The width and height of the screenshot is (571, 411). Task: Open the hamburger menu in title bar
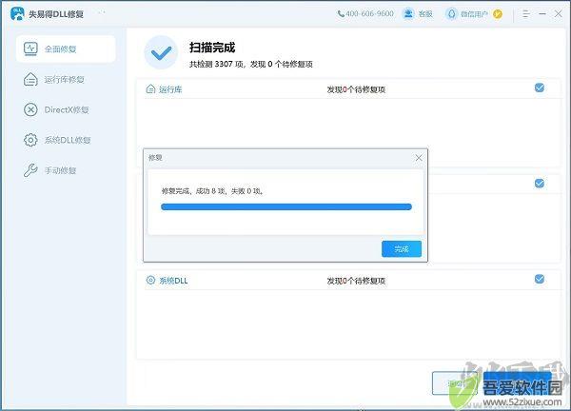(x=526, y=14)
